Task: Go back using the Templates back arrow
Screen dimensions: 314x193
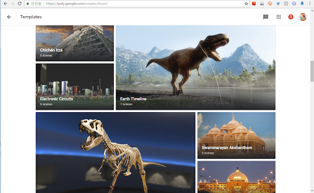Action: click(x=9, y=17)
